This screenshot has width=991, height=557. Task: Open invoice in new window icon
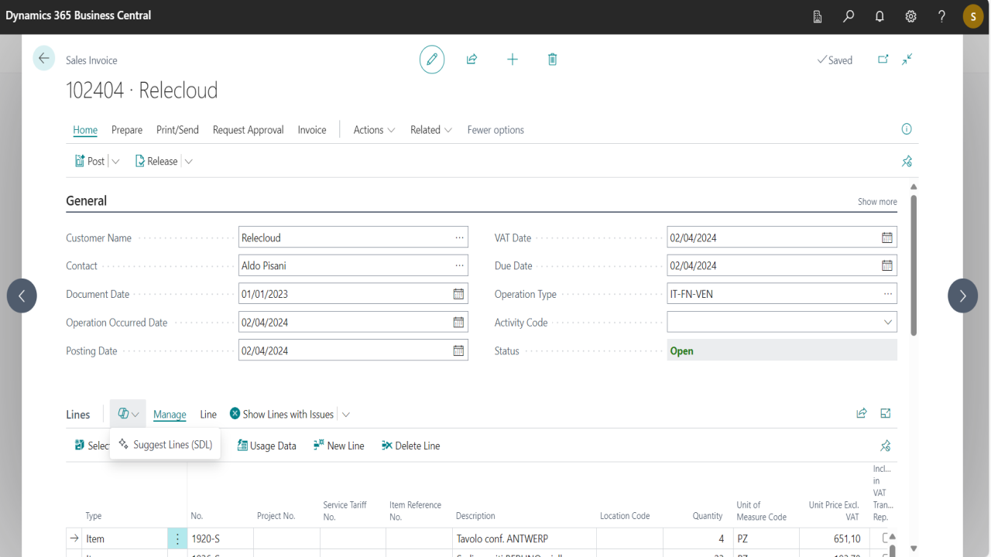[883, 60]
